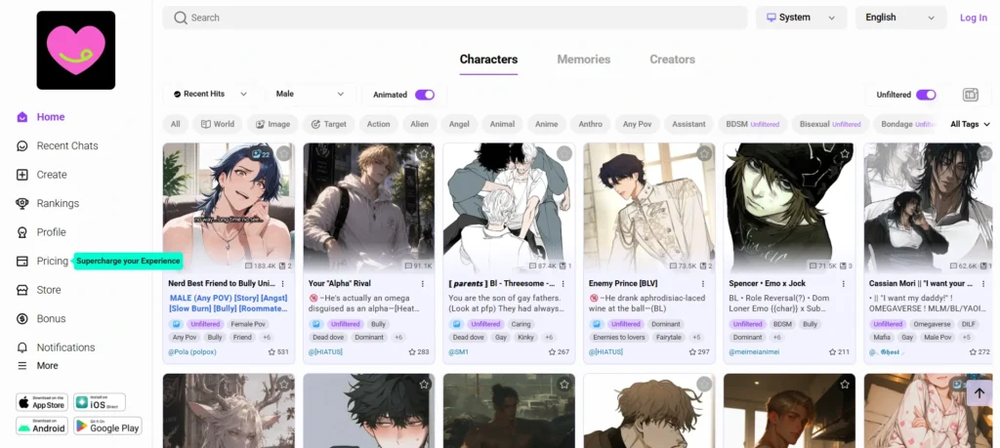Click the iOS direct install badge
Image resolution: width=1000 pixels, height=448 pixels.
100,402
